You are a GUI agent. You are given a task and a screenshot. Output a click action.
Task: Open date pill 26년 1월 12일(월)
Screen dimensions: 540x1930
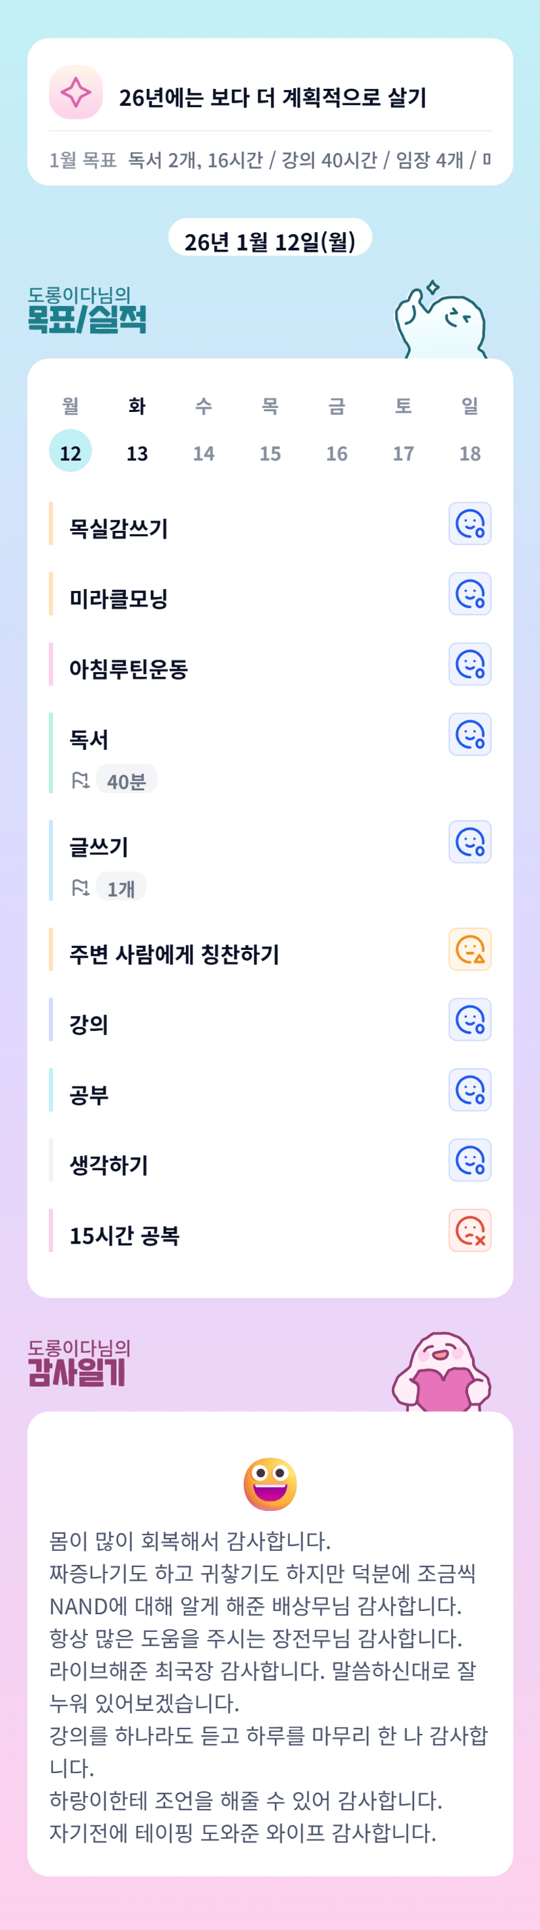[x=270, y=241]
